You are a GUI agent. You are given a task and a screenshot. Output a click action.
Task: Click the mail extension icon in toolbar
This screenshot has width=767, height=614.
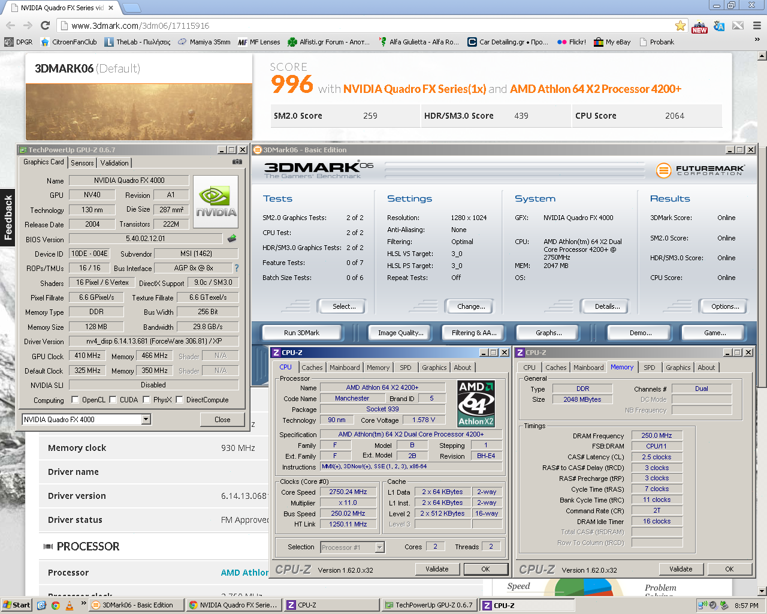738,26
